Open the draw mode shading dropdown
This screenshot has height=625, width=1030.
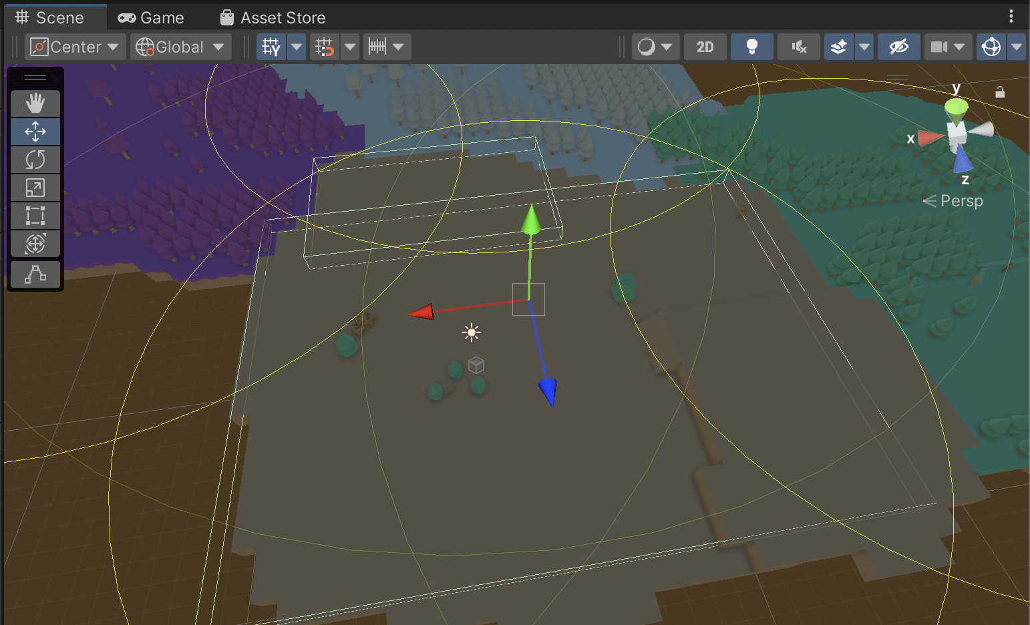tap(655, 47)
